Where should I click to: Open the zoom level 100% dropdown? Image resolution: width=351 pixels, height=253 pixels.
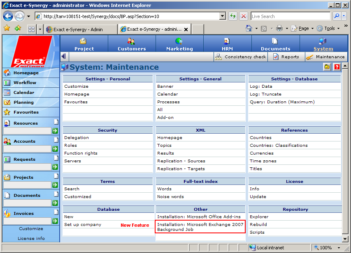click(338, 248)
